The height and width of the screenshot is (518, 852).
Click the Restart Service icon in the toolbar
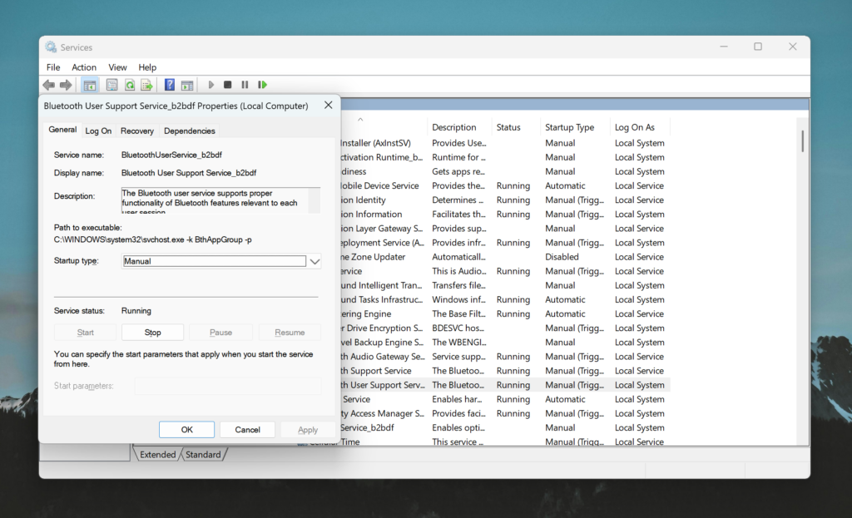[x=262, y=85]
